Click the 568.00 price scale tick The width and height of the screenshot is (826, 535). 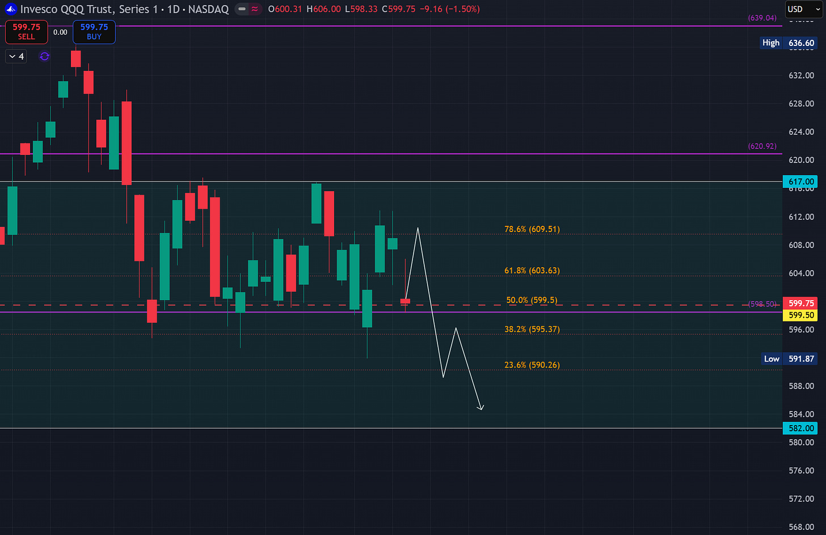(801, 527)
